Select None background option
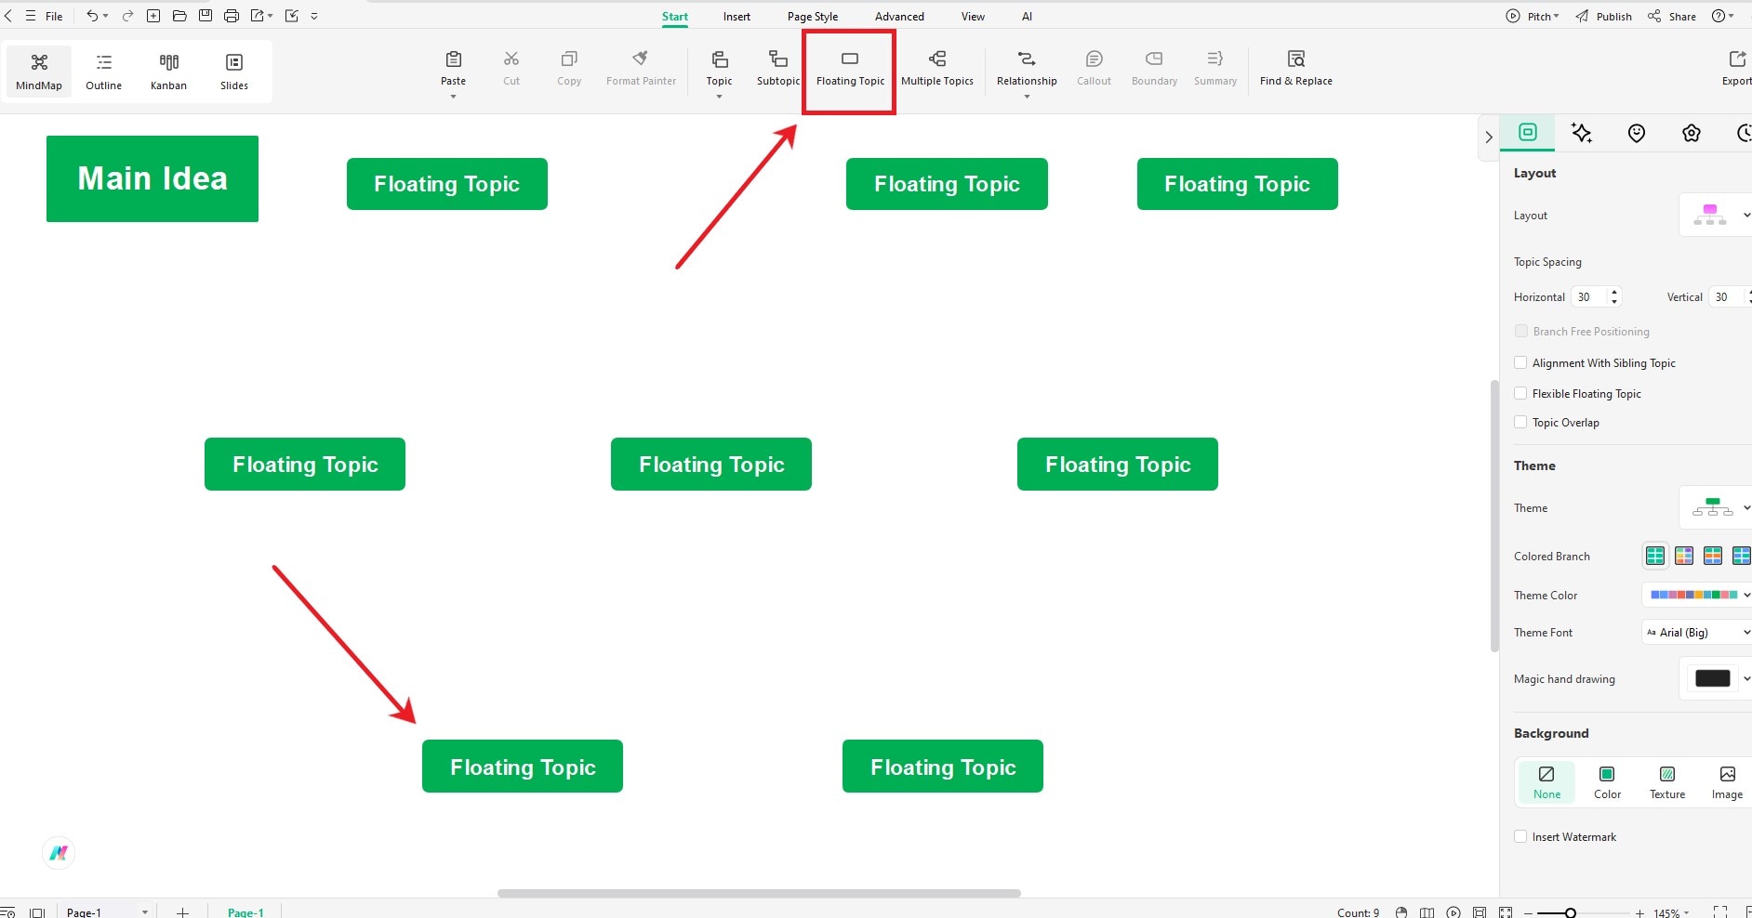The width and height of the screenshot is (1752, 918). pos(1546,782)
